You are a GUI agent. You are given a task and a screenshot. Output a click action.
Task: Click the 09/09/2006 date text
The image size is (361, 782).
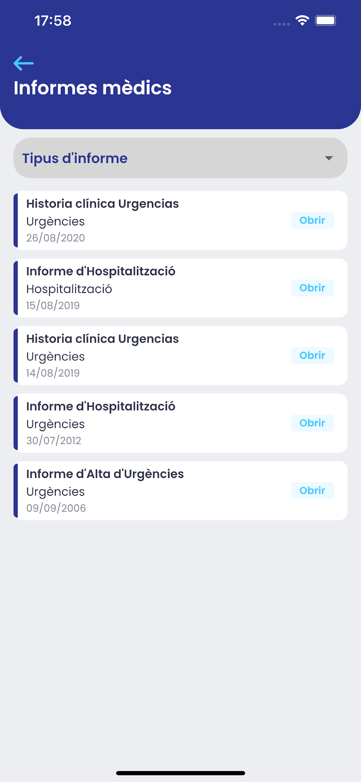pos(56,508)
